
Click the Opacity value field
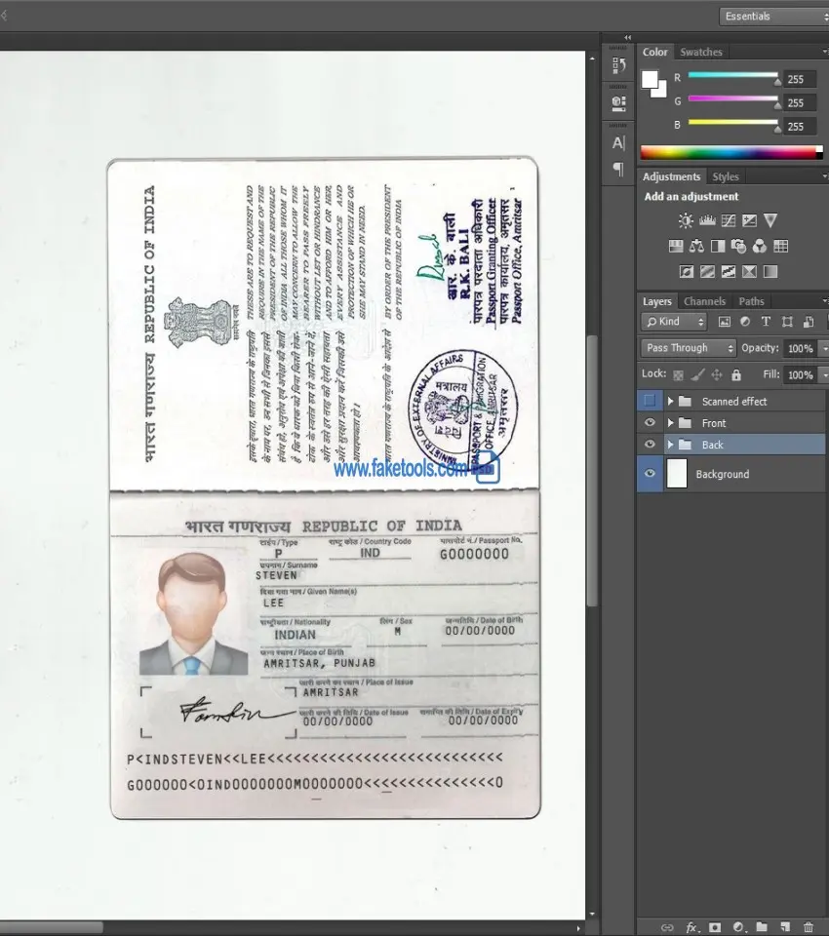pyautogui.click(x=800, y=348)
